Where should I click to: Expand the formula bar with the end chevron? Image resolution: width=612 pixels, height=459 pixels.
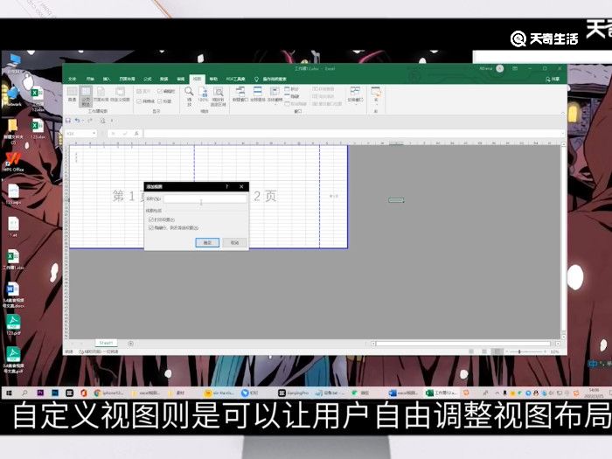tap(563, 134)
